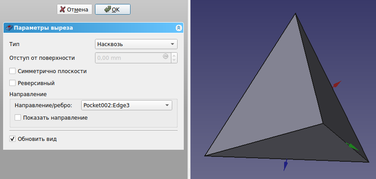The height and width of the screenshot is (179, 376).
Task: Click the formula icon in offset field
Action: pyautogui.click(x=166, y=56)
